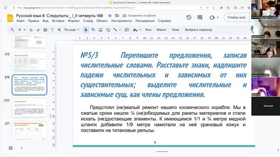The height and width of the screenshot is (157, 280).
Task: Star the presentation with the star icon
Action: tap(110, 16)
